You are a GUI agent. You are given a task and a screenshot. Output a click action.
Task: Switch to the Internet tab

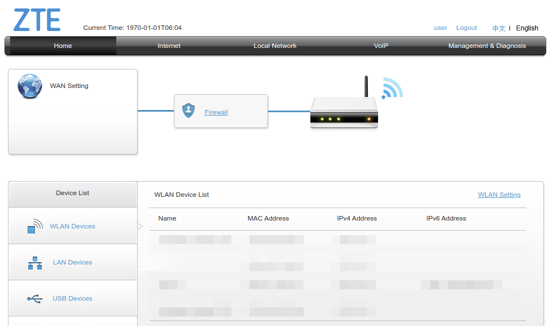[x=169, y=46]
